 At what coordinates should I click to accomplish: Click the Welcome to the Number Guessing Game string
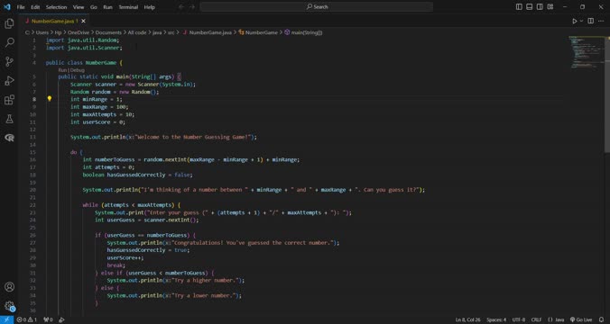coord(193,137)
